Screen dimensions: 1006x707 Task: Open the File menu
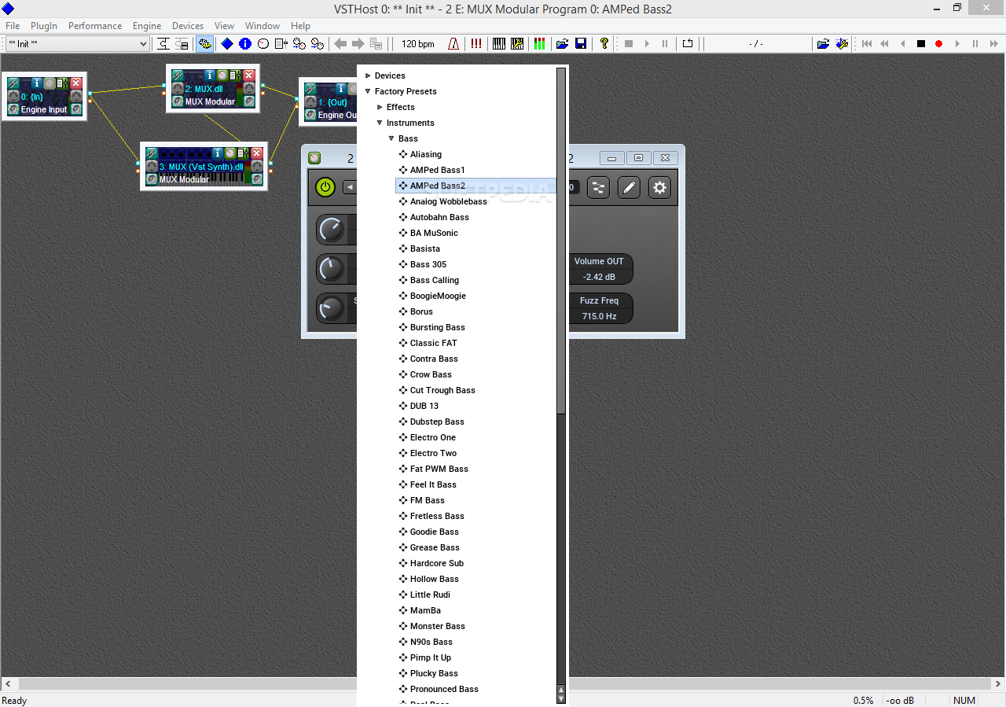click(13, 26)
